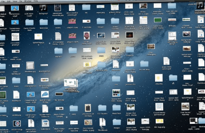
Task: Select the background-bike.jpg thumbnail
Action: tap(187, 48)
